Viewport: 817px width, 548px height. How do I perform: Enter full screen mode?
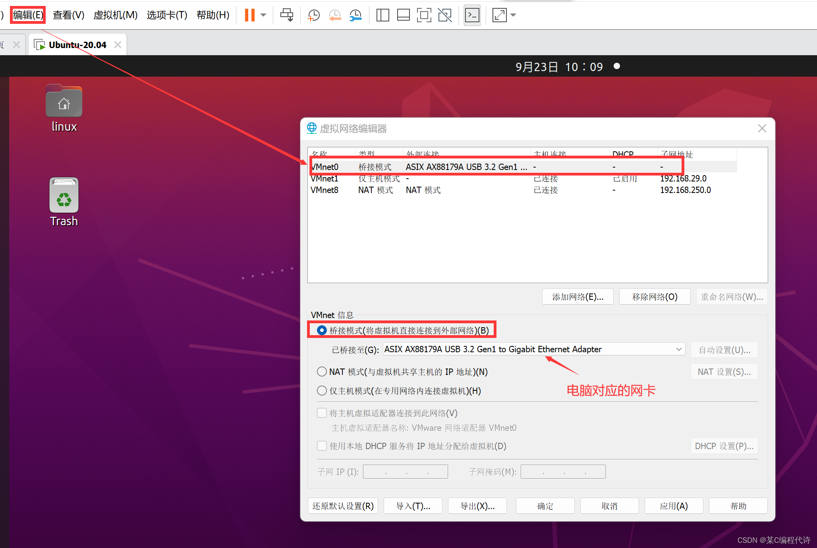424,15
